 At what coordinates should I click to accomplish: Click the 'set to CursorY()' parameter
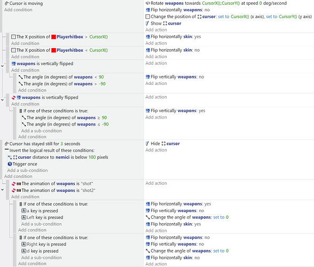(281, 17)
